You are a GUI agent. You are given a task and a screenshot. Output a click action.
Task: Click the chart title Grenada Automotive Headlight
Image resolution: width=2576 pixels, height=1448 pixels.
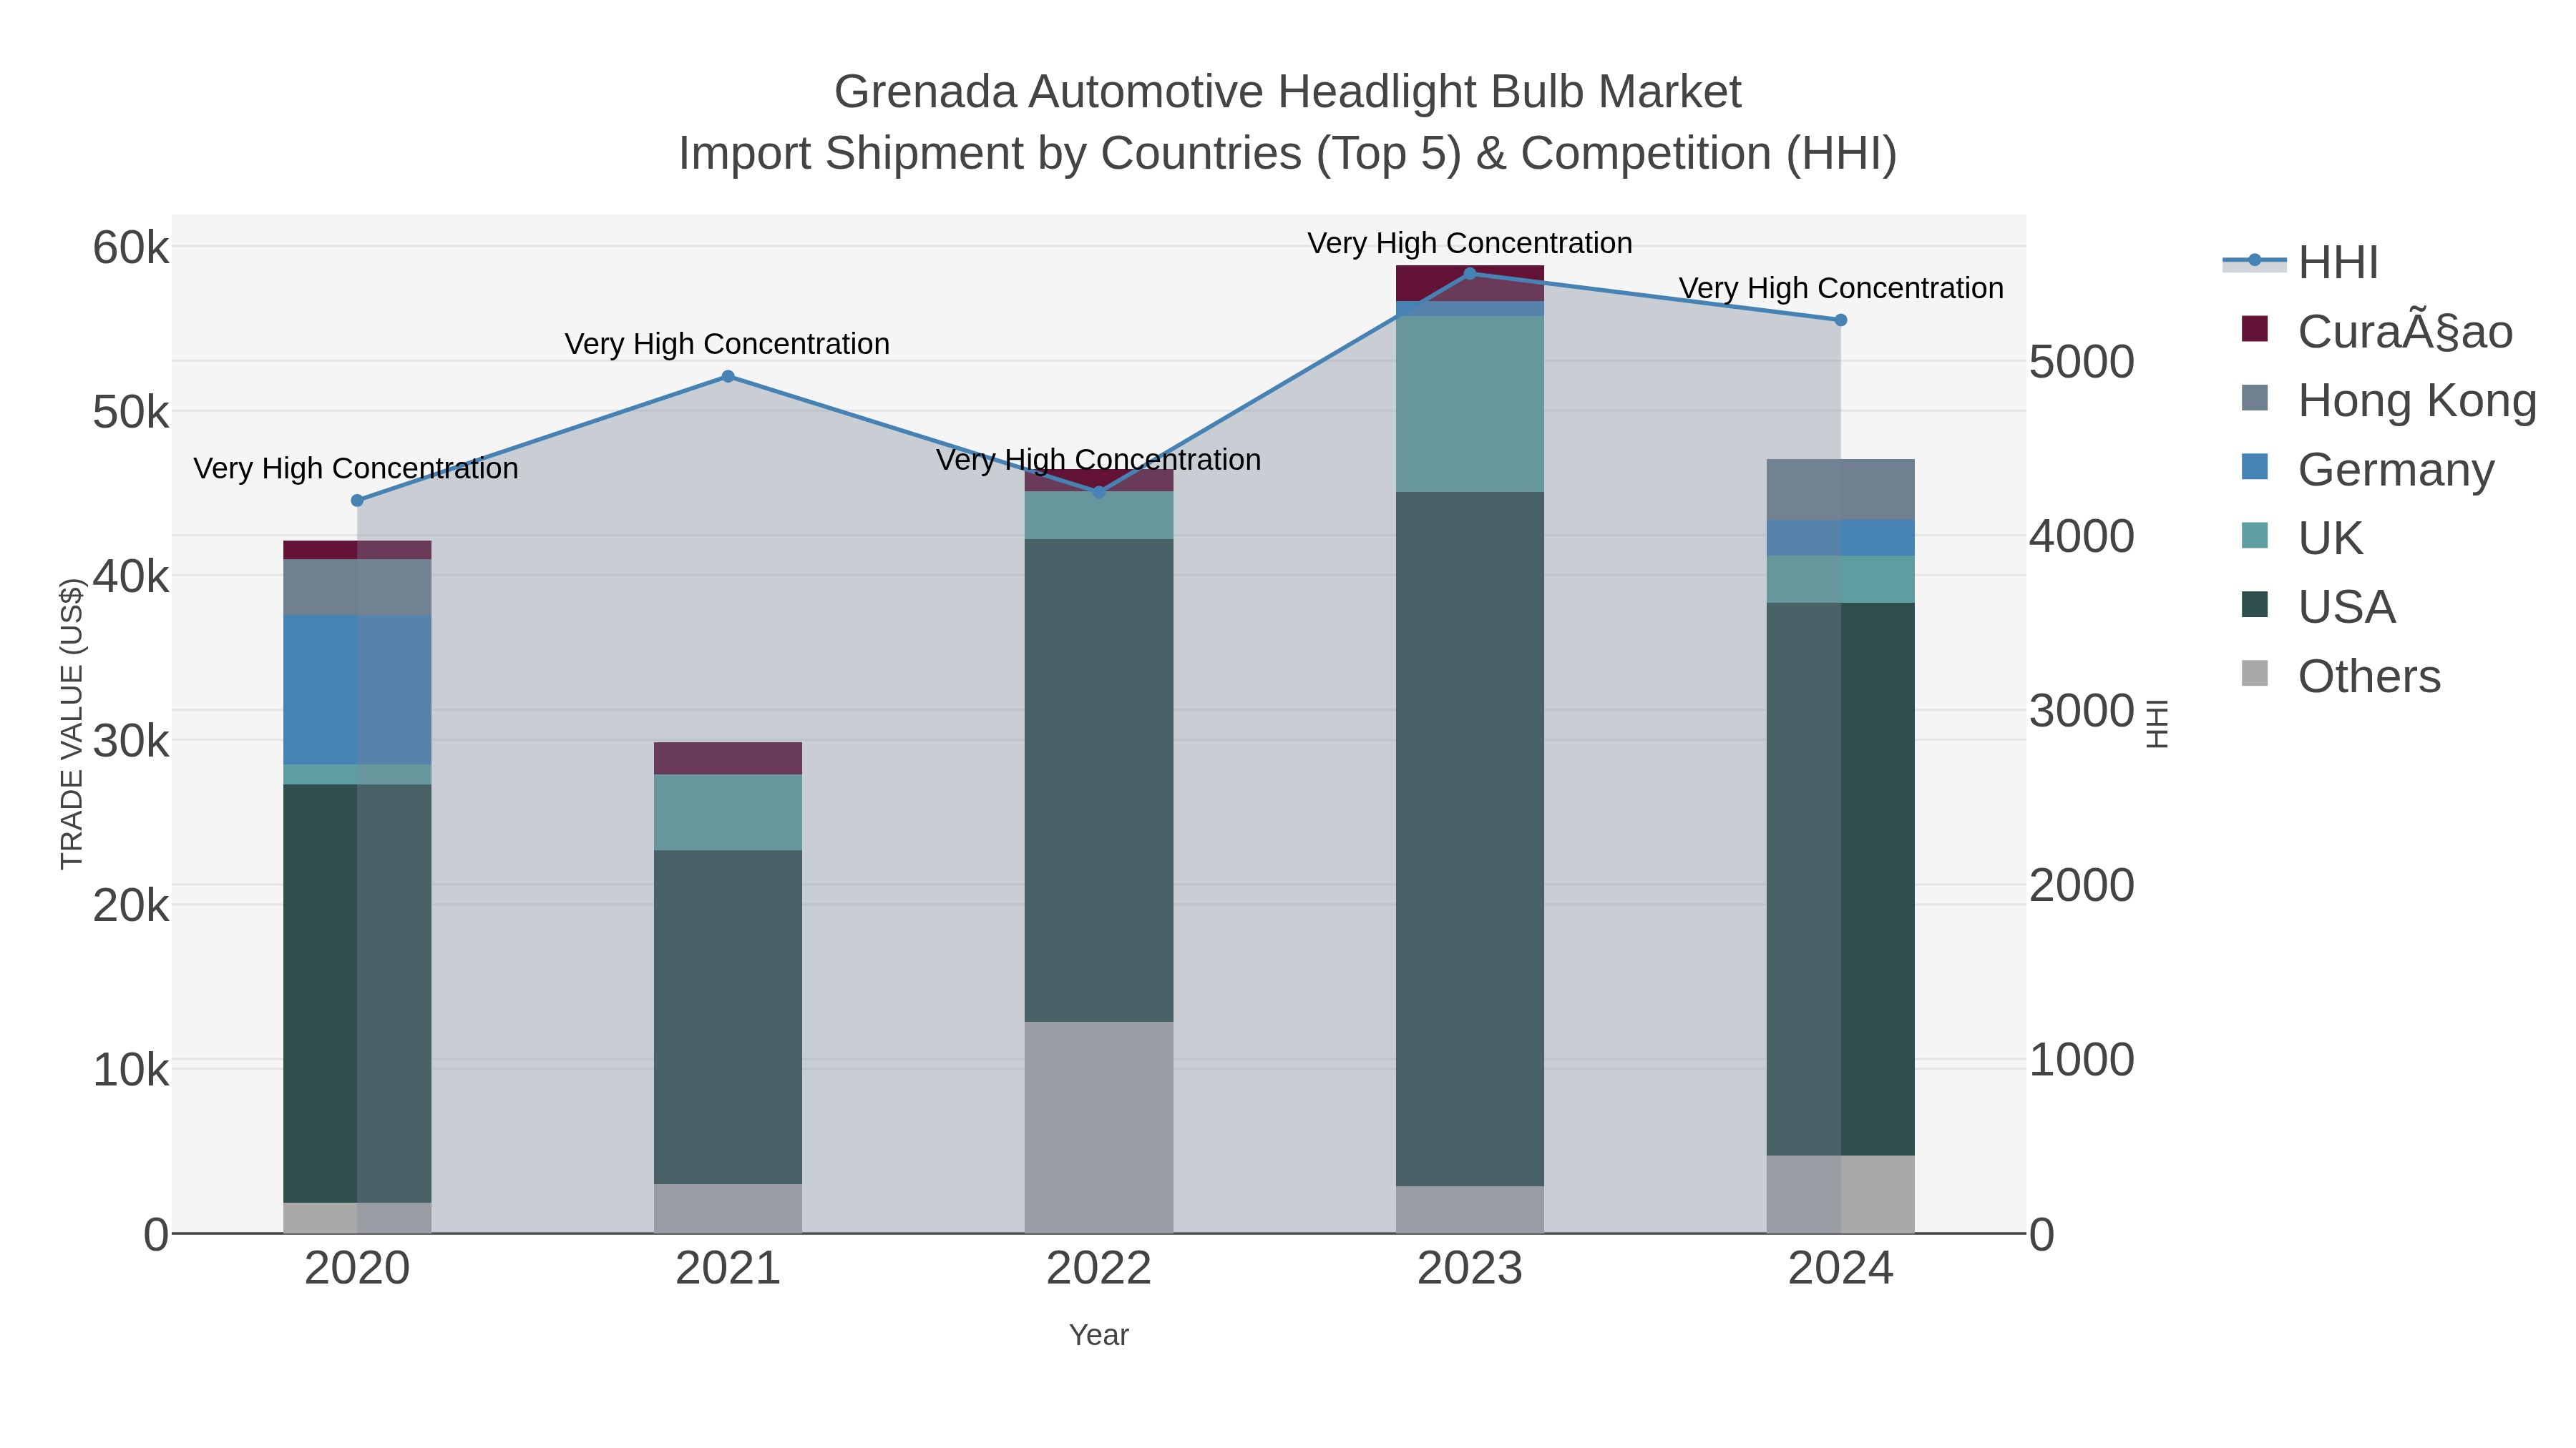click(1288, 92)
